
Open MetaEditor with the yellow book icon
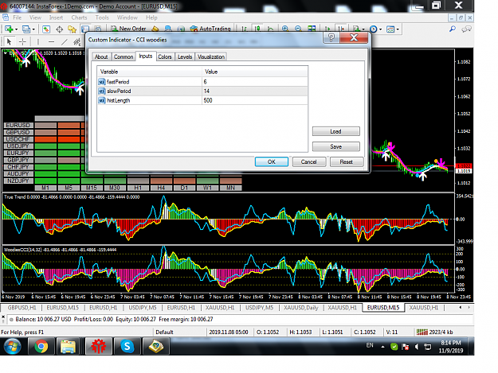click(x=155, y=29)
